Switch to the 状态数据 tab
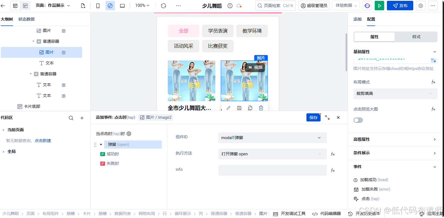Screen dimensions: 444x218 26,19
